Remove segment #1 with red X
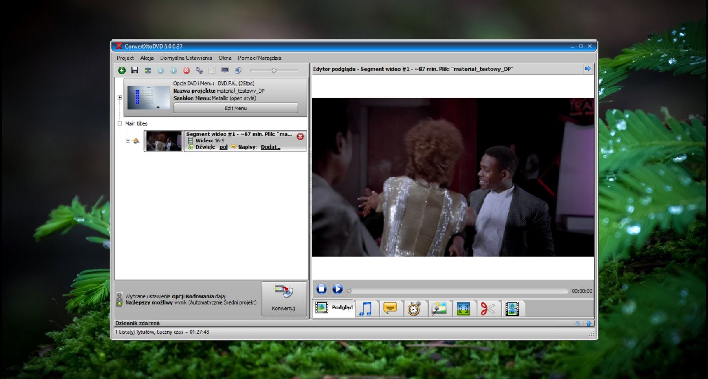708x379 pixels. [300, 137]
